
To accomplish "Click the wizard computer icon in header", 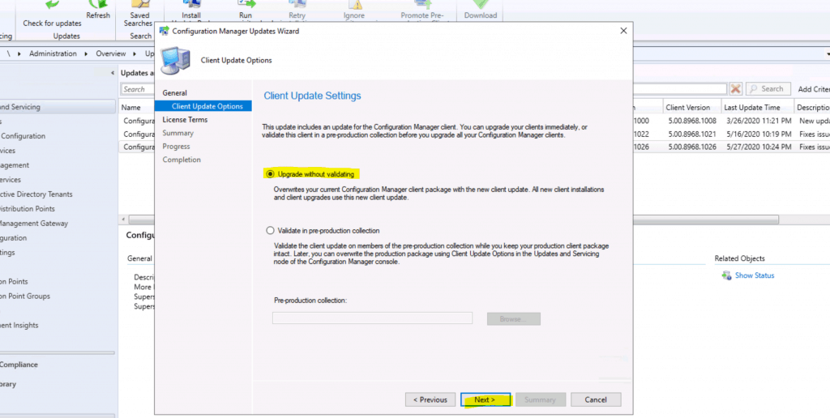I will [175, 60].
